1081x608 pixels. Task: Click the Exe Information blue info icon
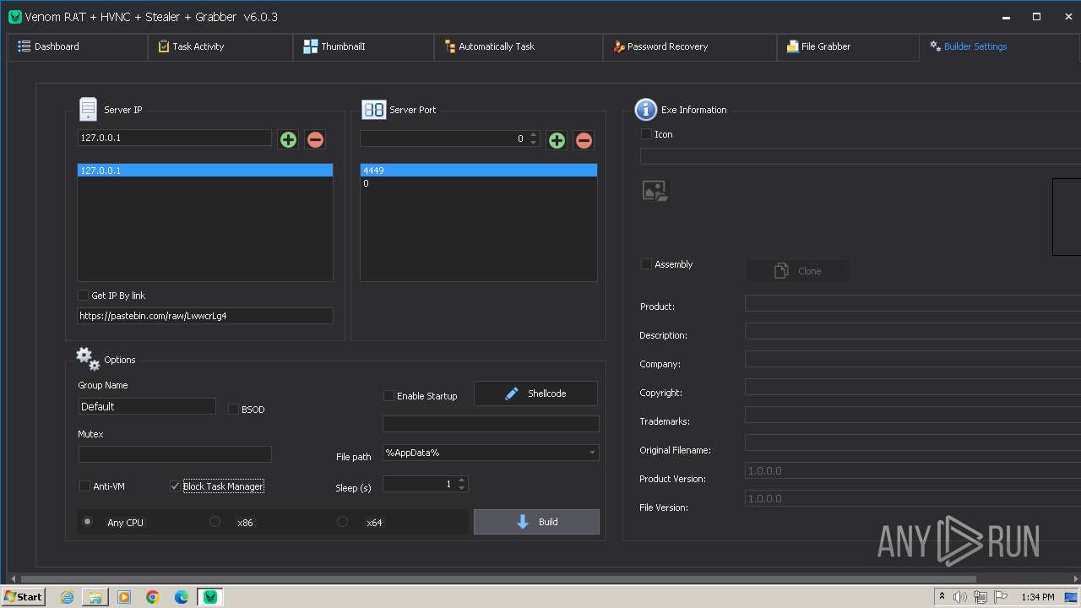point(645,109)
